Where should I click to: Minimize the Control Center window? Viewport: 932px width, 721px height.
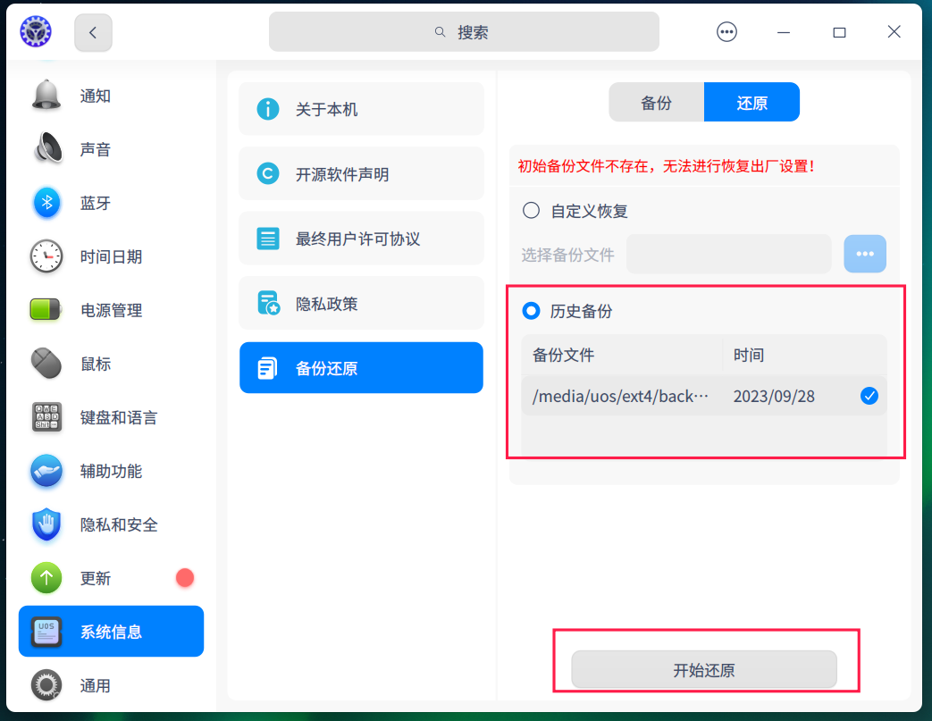pos(784,32)
